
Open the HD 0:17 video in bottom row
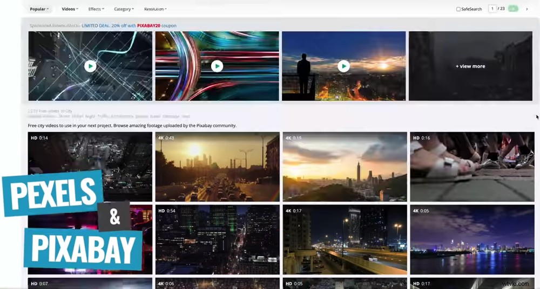[x=472, y=284]
